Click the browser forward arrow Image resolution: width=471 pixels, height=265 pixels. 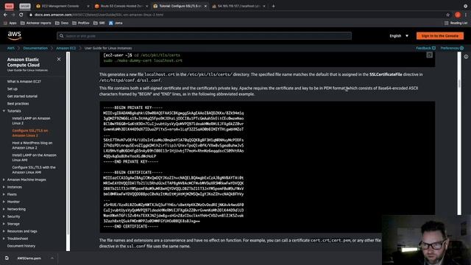pos(13,15)
